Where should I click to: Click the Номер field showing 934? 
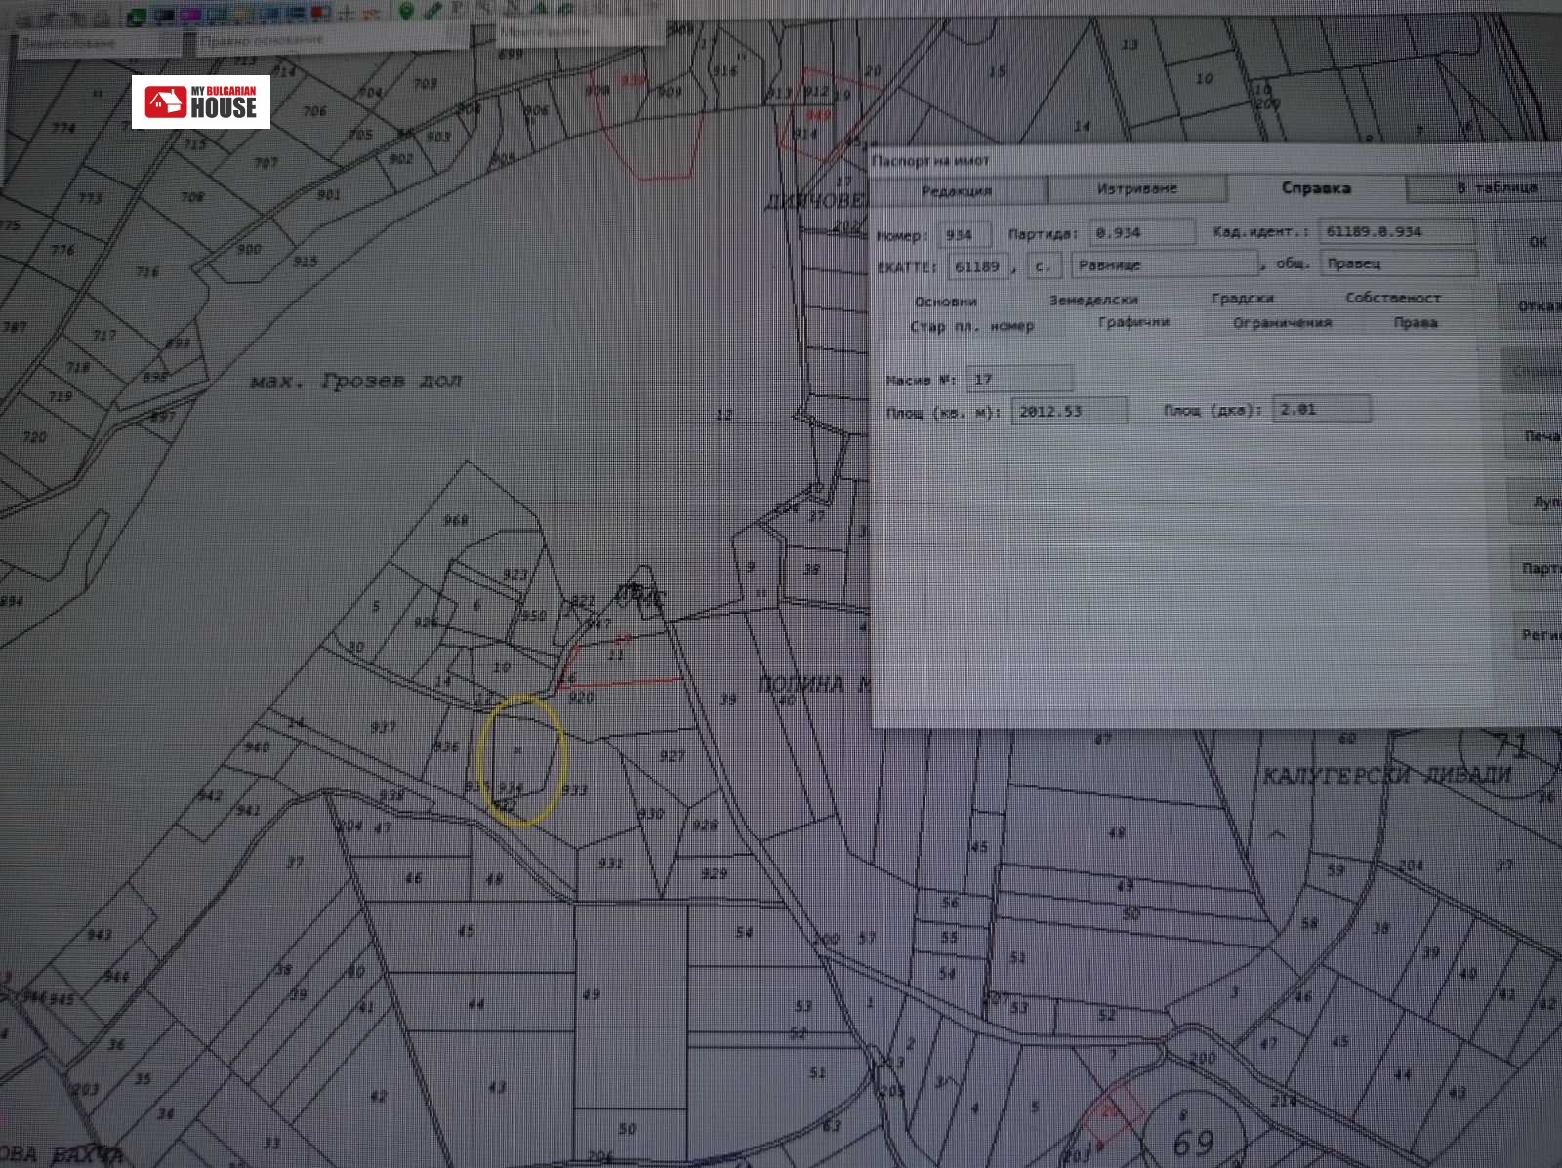point(965,235)
